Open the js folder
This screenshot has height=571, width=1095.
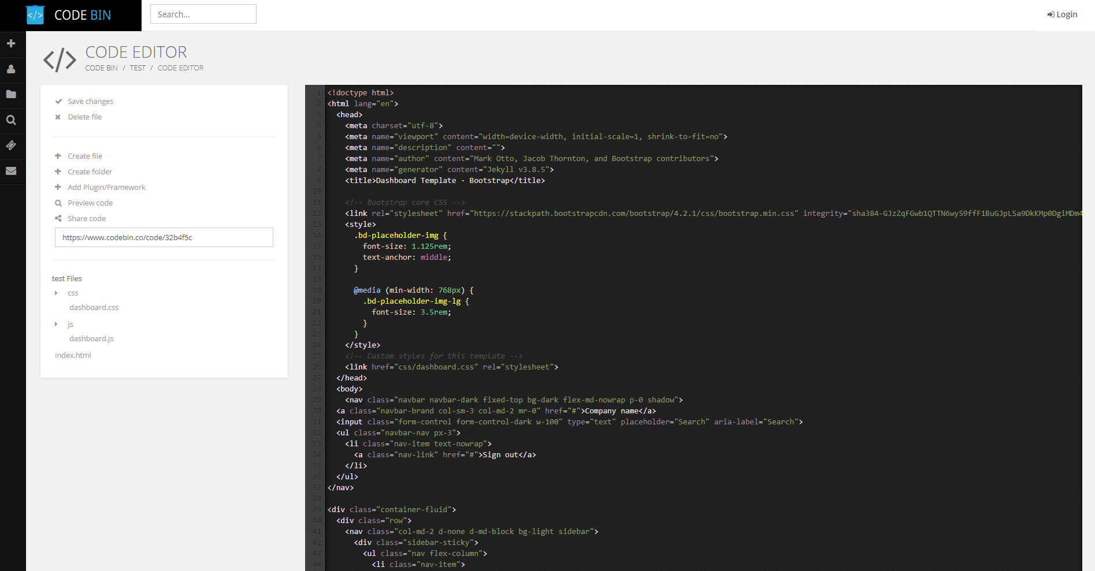(x=70, y=324)
